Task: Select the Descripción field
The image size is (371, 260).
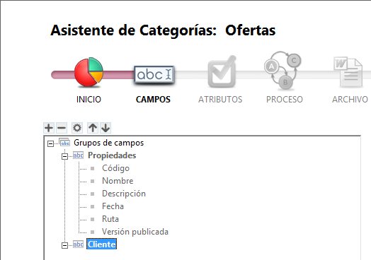Action: (x=124, y=194)
